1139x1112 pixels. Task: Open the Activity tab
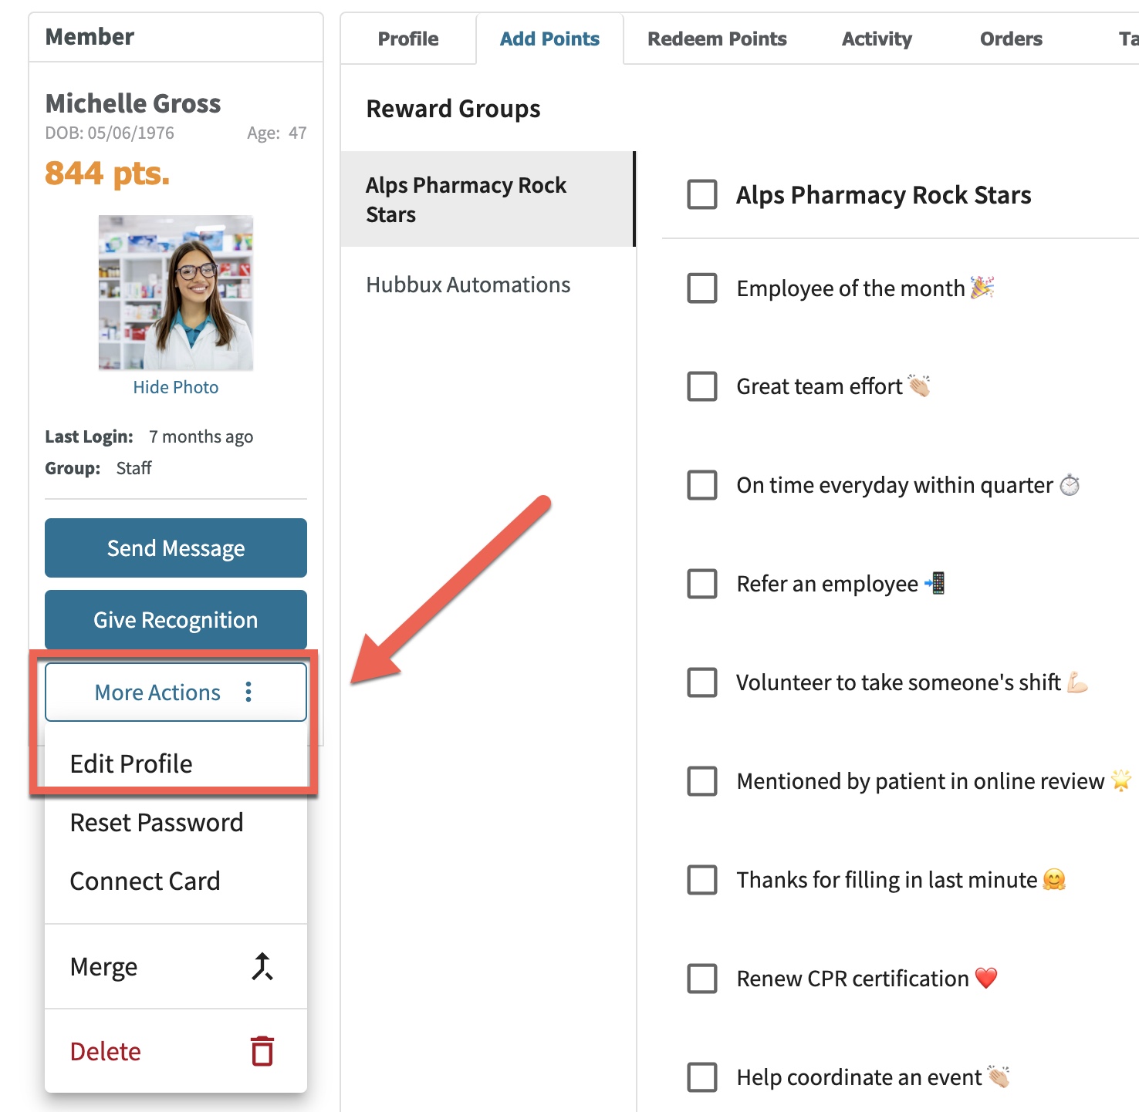pyautogui.click(x=877, y=39)
